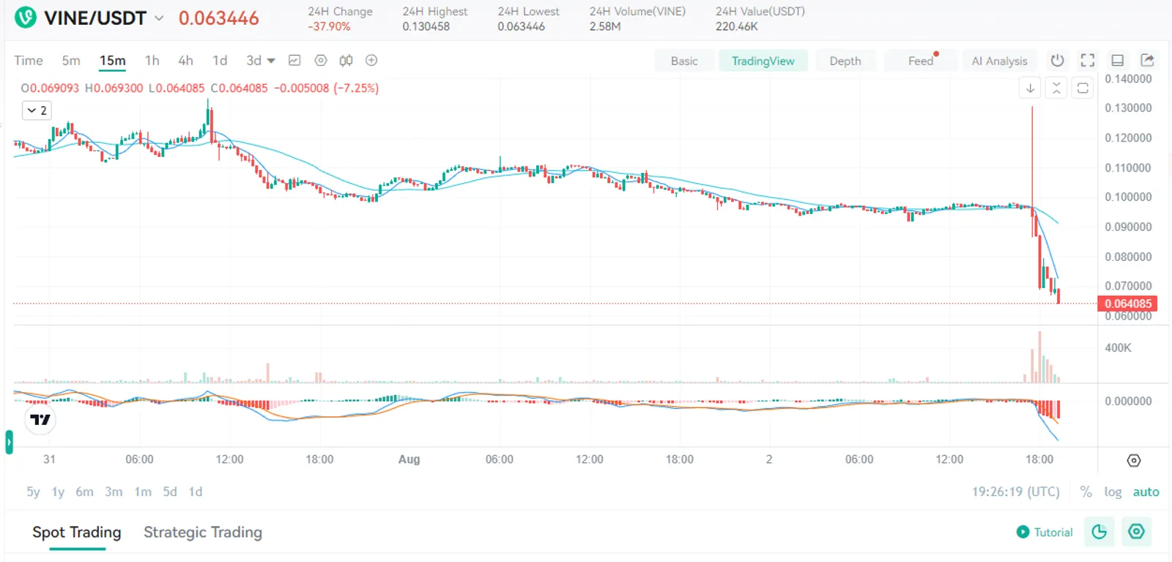Click the VINE/USDT pair name
Screen dimensions: 1172x562
95,18
